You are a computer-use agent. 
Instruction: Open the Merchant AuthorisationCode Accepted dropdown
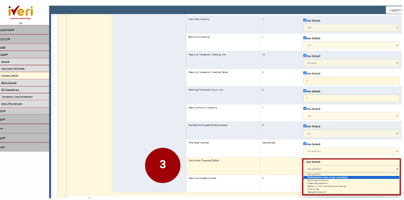coord(351,134)
